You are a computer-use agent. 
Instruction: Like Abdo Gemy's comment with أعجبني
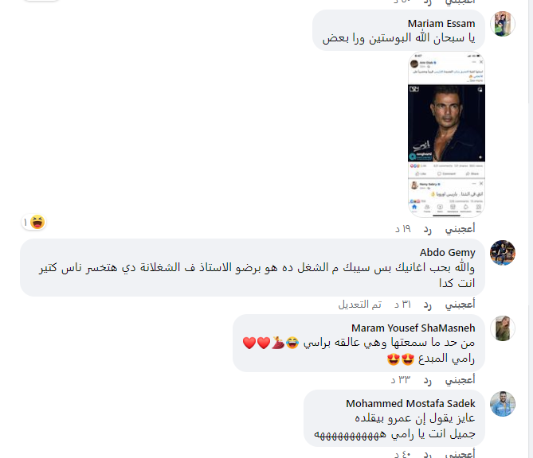[460, 305]
